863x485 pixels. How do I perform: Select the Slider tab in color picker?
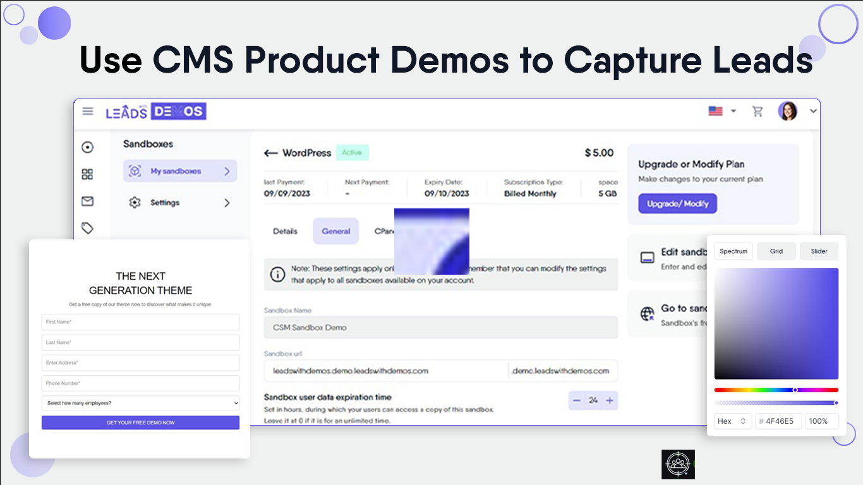(x=819, y=251)
